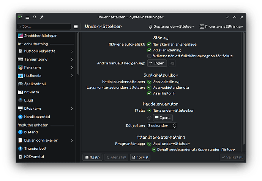Clear the shortcut with the backspace icon
The height and width of the screenshot is (181, 262).
click(172, 63)
